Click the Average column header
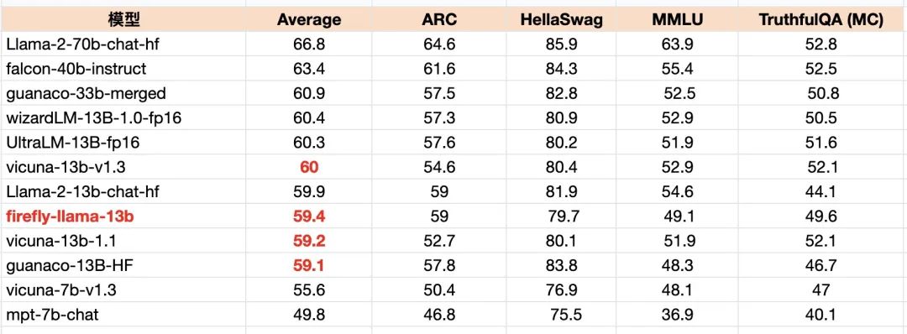 (309, 20)
